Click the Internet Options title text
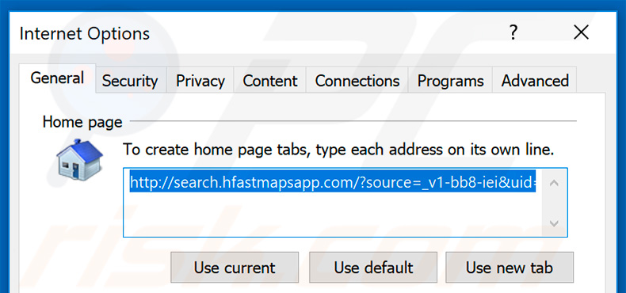 tap(85, 33)
